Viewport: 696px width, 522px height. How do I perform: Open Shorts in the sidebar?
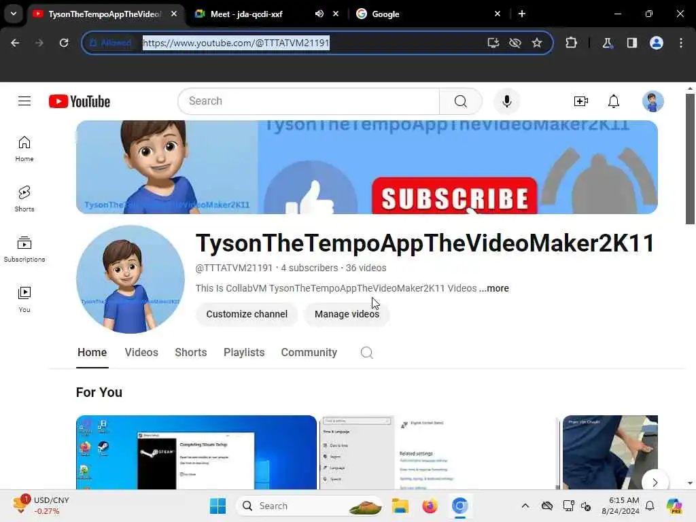click(24, 199)
